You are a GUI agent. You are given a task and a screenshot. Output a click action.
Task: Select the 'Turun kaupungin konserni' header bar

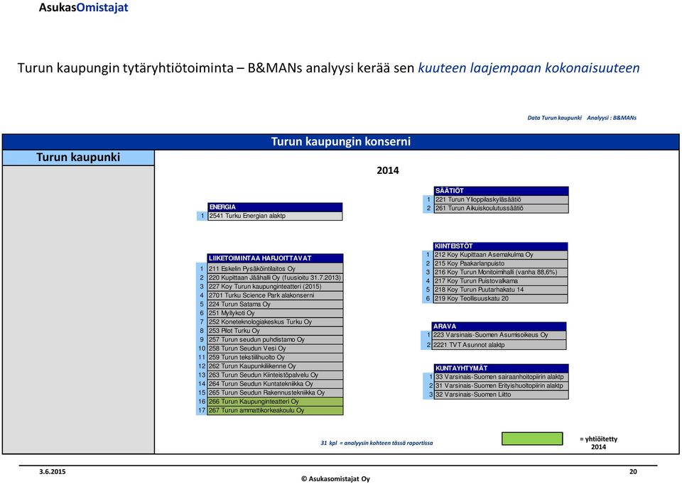coord(340,142)
